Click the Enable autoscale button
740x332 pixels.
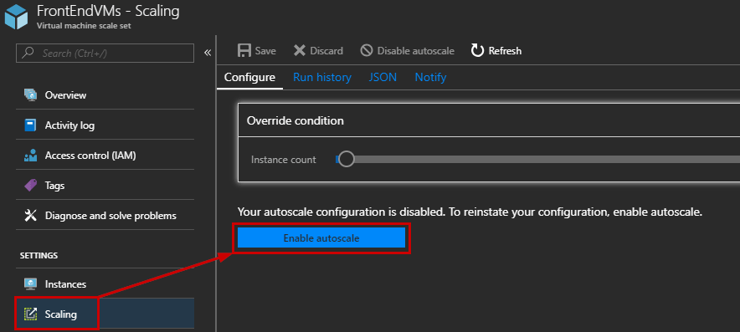tap(321, 238)
